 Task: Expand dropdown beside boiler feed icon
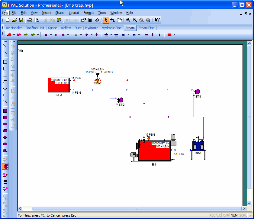(x=111, y=35)
